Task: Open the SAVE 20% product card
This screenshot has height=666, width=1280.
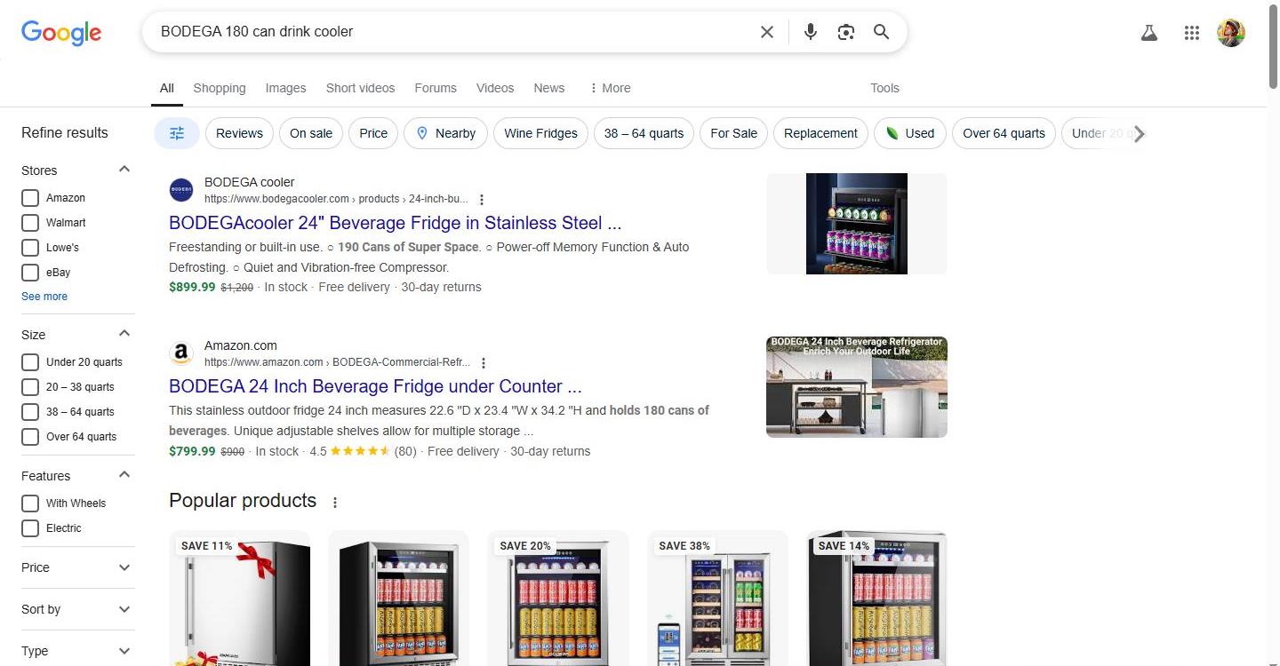Action: 558,599
